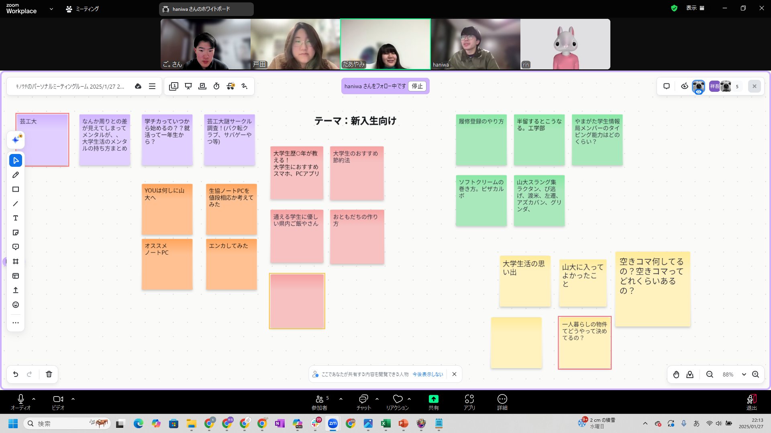Image resolution: width=771 pixels, height=433 pixels.
Task: Zoom in the whiteboard canvas
Action: [755, 374]
